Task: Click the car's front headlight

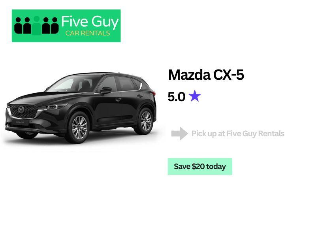Action: point(53,107)
